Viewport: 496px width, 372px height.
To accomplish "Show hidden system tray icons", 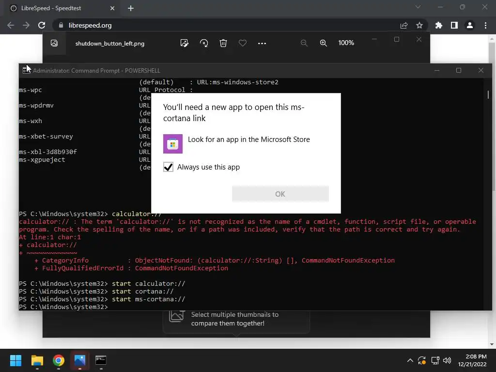I will (x=410, y=360).
